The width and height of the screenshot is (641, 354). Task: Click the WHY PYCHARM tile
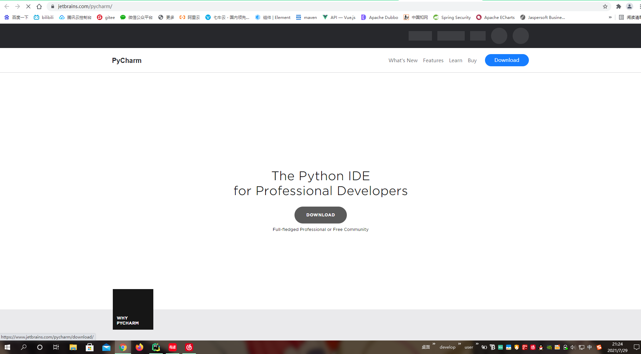133,309
